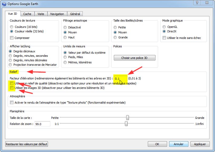Click the Annuler button
Image resolution: width=215 pixels, height=152 pixels.
pyautogui.click(x=179, y=144)
